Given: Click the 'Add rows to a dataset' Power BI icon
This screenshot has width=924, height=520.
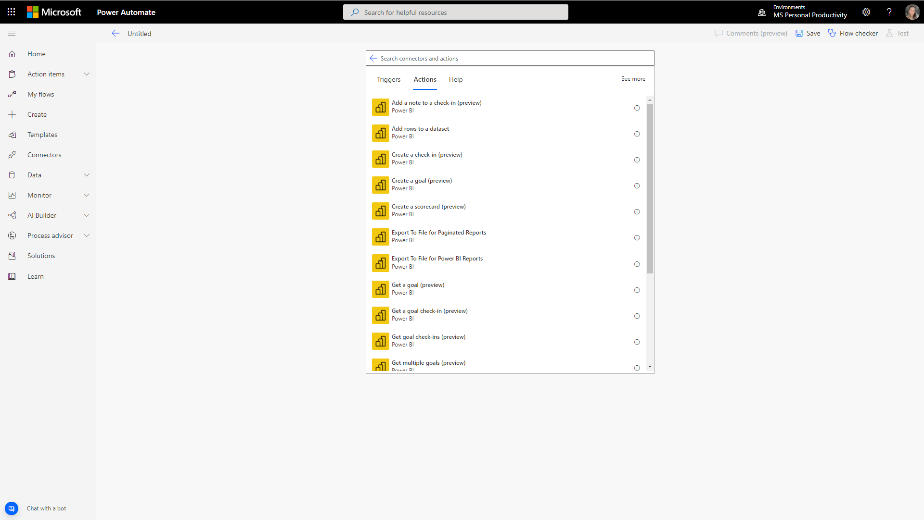Looking at the screenshot, I should coord(380,133).
